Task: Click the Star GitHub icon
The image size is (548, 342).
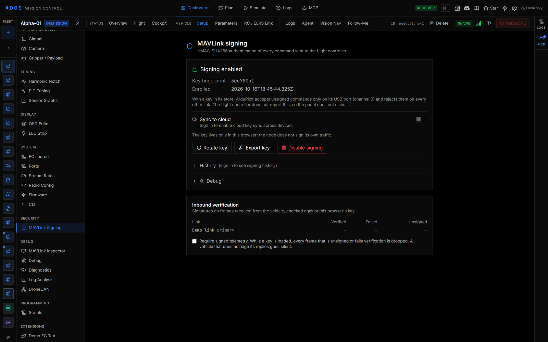Action: tap(490, 8)
